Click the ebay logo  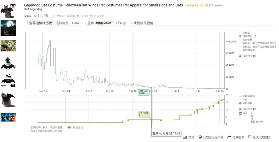121,23
